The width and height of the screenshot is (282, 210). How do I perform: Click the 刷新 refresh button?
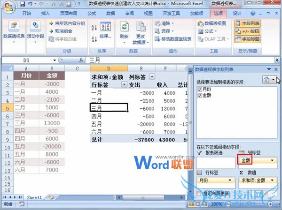124,32
